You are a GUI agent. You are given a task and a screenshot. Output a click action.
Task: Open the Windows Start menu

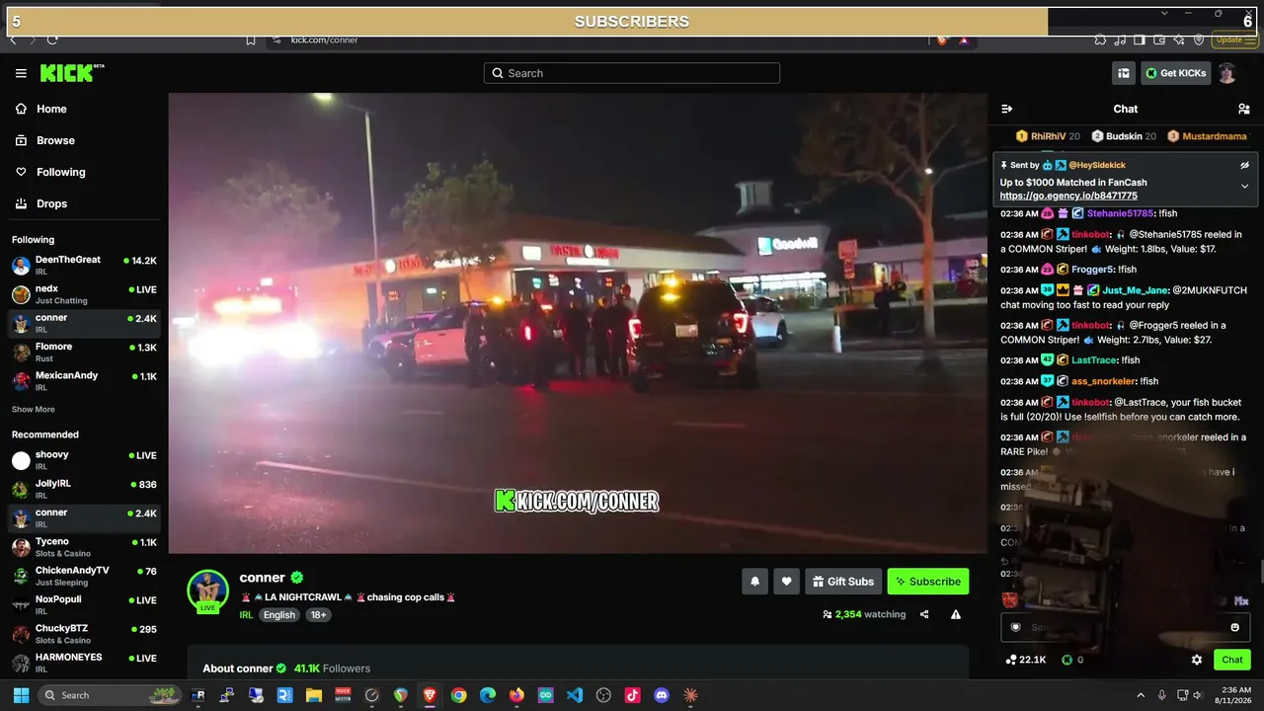tap(21, 695)
